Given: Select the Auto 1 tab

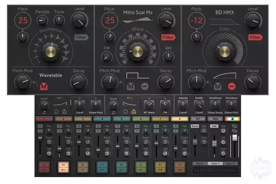Looking at the screenshot, I should [215, 164].
